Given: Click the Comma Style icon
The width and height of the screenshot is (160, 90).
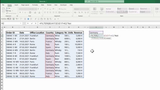Looking at the screenshot, I should [82, 12].
